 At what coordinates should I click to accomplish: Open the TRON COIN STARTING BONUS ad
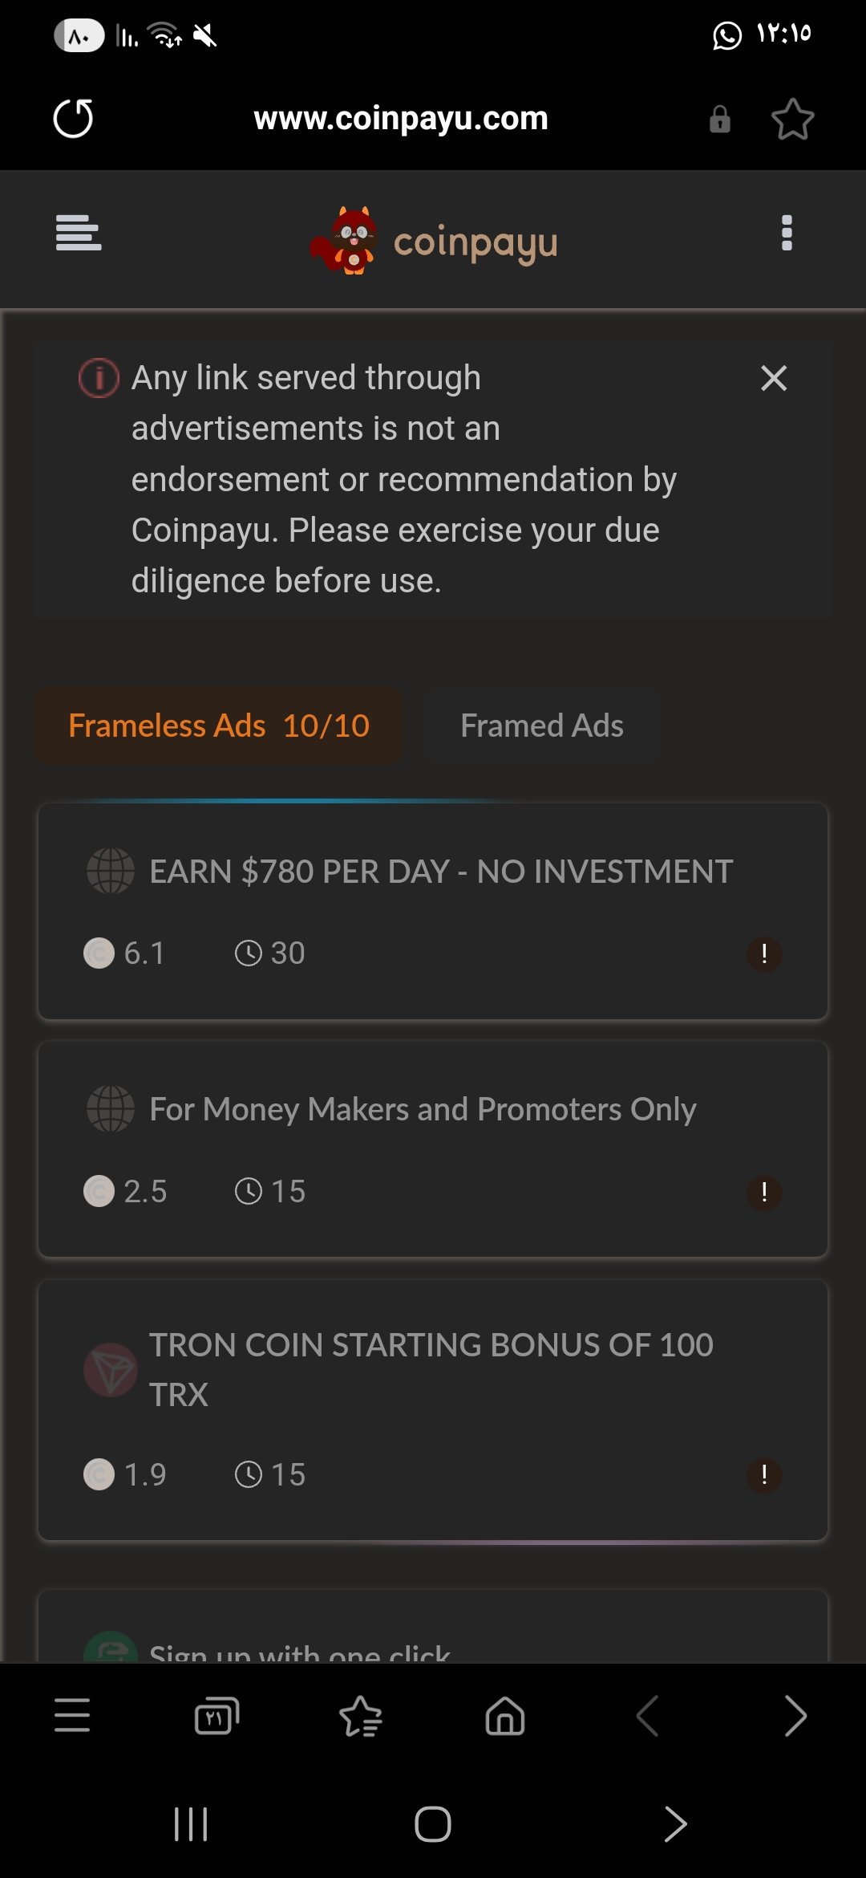click(x=431, y=1369)
